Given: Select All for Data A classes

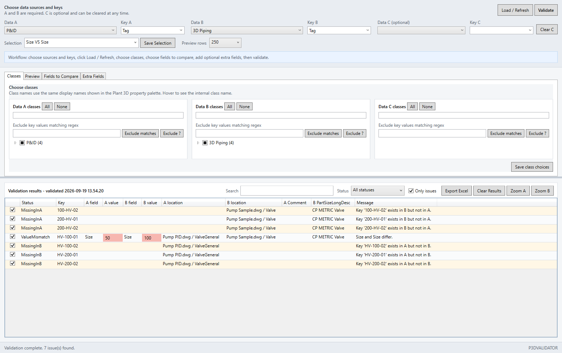Looking at the screenshot, I should (x=47, y=106).
